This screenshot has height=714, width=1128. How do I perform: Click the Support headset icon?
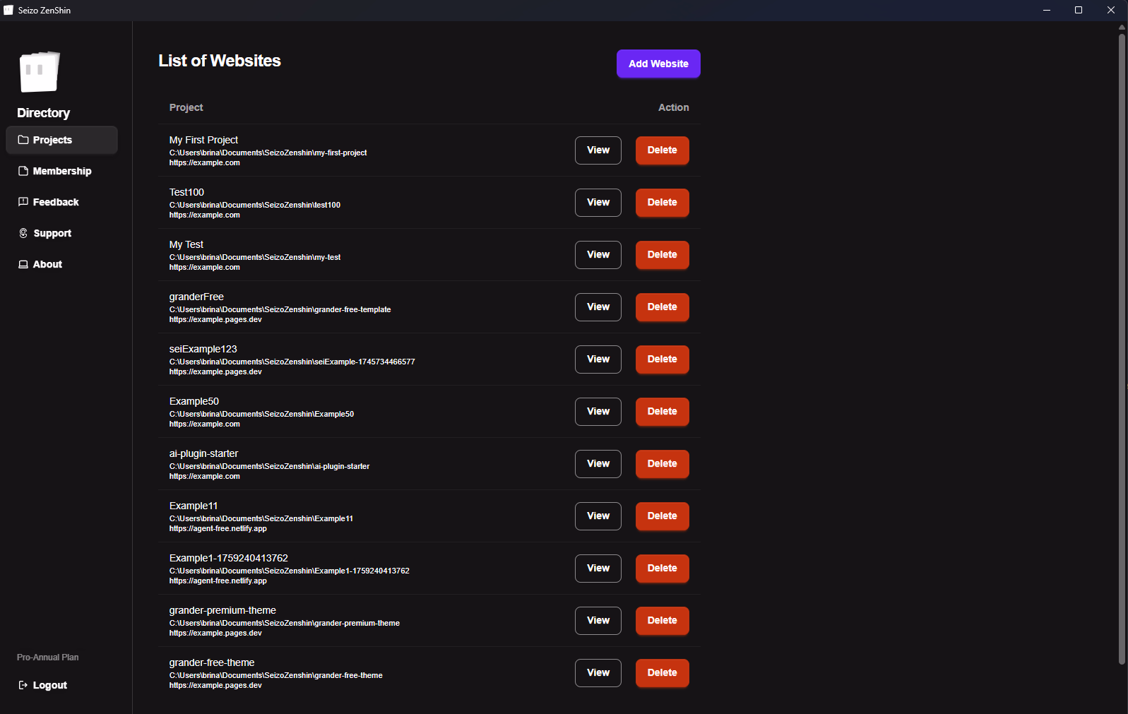tap(23, 233)
